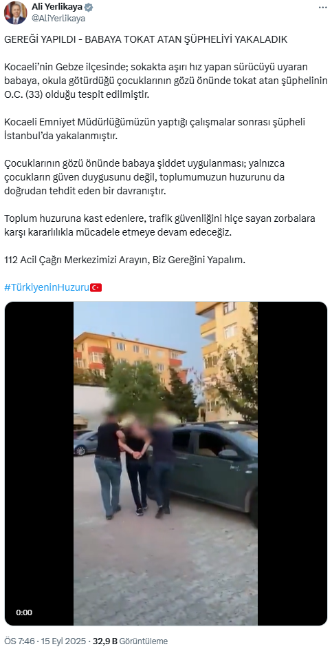Play the embedded arrest video
The image size is (332, 649).
pyautogui.click(x=166, y=463)
